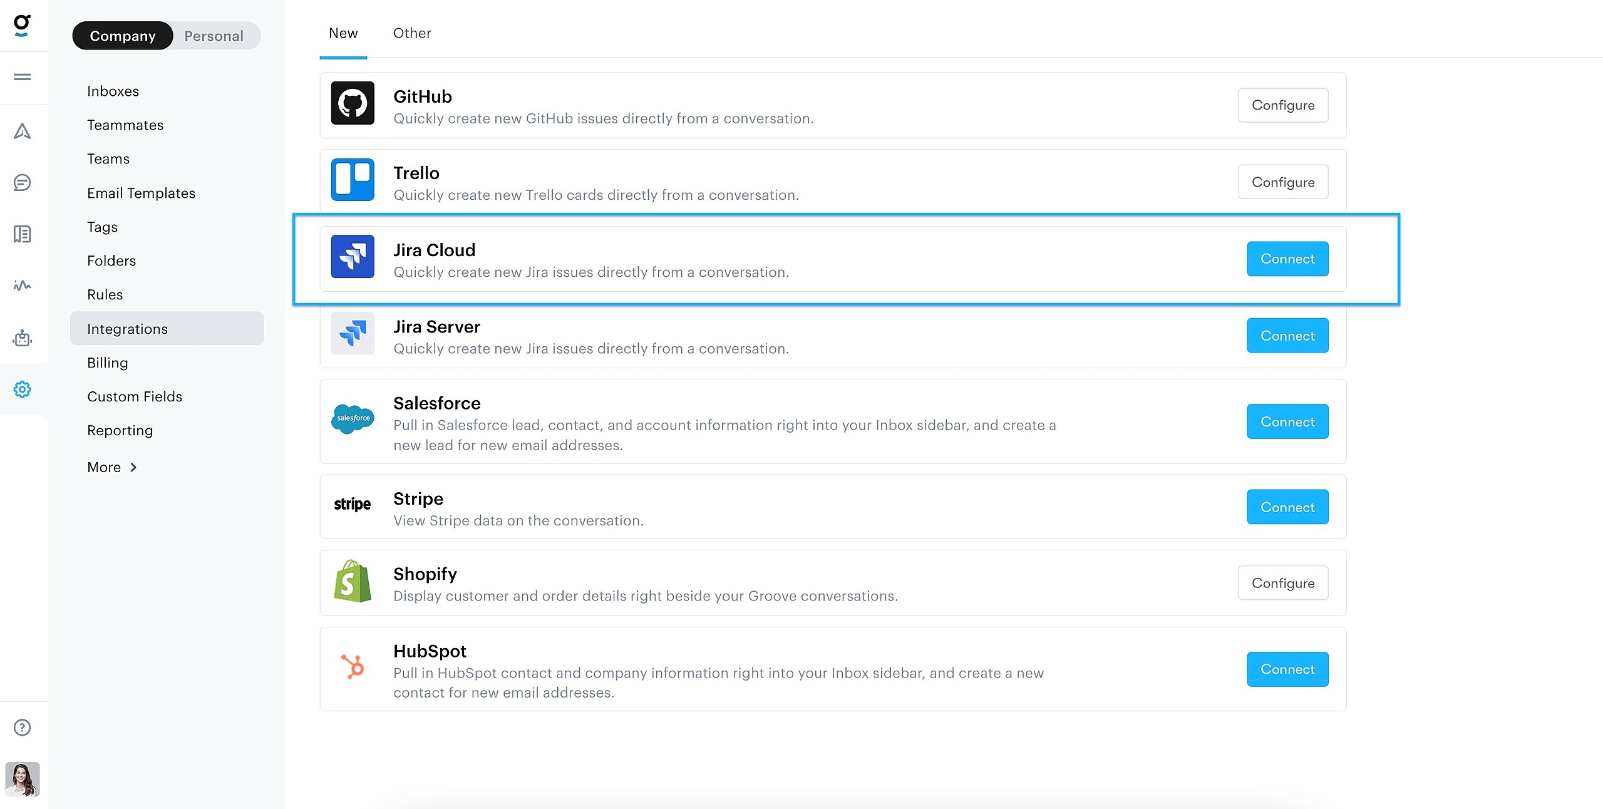Click the Trello integration title
Image resolution: width=1603 pixels, height=809 pixels.
(416, 173)
